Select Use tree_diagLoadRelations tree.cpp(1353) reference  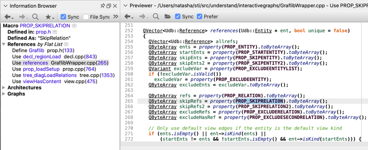tap(63, 75)
